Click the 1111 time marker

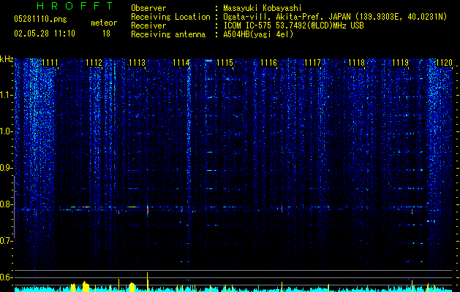tap(50, 63)
